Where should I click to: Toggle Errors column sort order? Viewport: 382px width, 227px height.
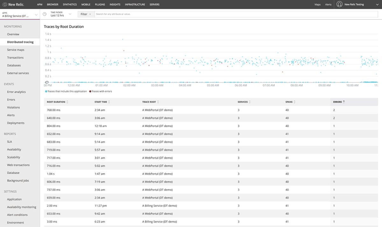pos(344,102)
